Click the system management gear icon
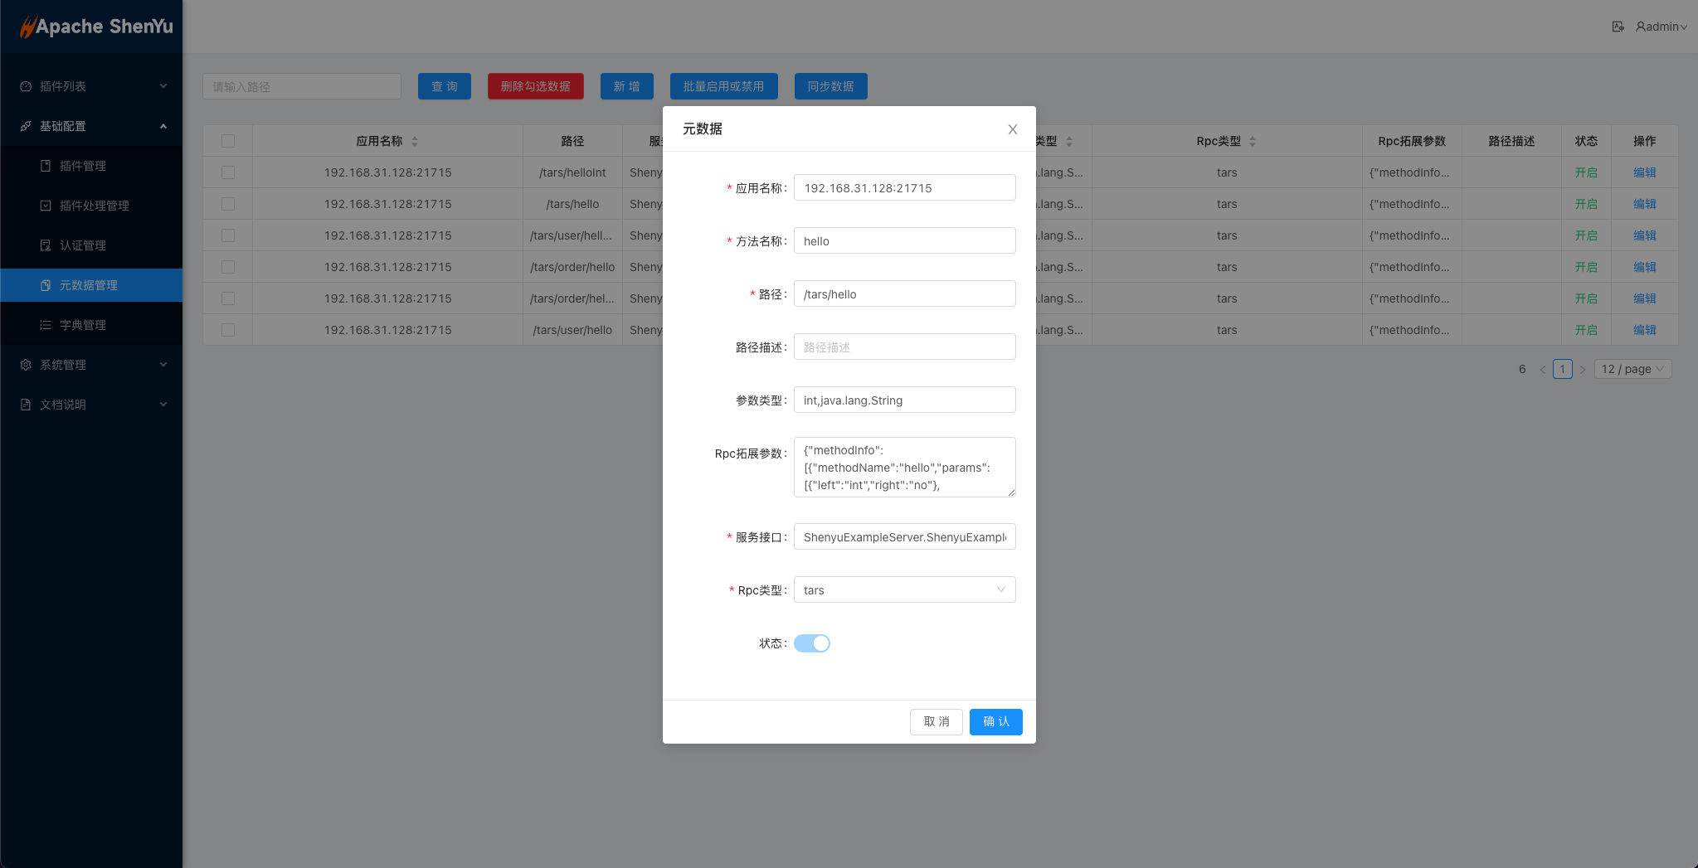Viewport: 1698px width, 868px height. coord(26,365)
